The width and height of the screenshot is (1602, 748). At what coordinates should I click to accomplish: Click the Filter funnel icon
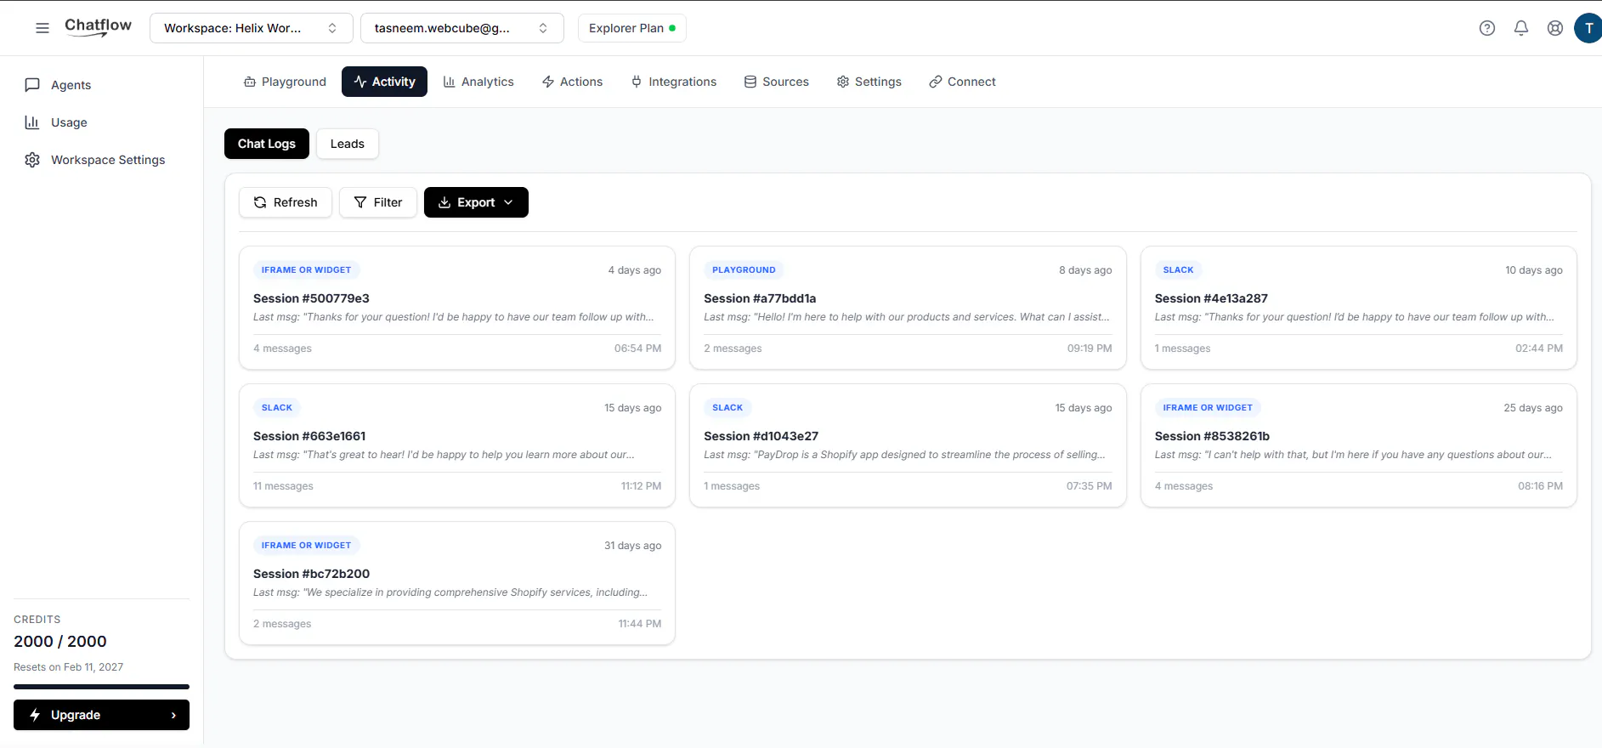(360, 202)
